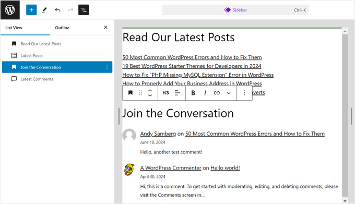
Task: Click the Read Our Latest Posts heading
Action: tap(179, 38)
